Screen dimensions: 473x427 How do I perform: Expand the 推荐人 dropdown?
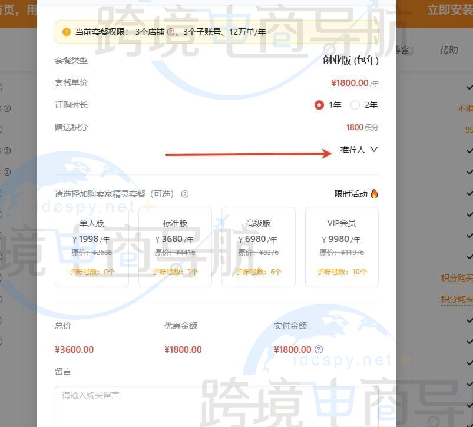(359, 150)
